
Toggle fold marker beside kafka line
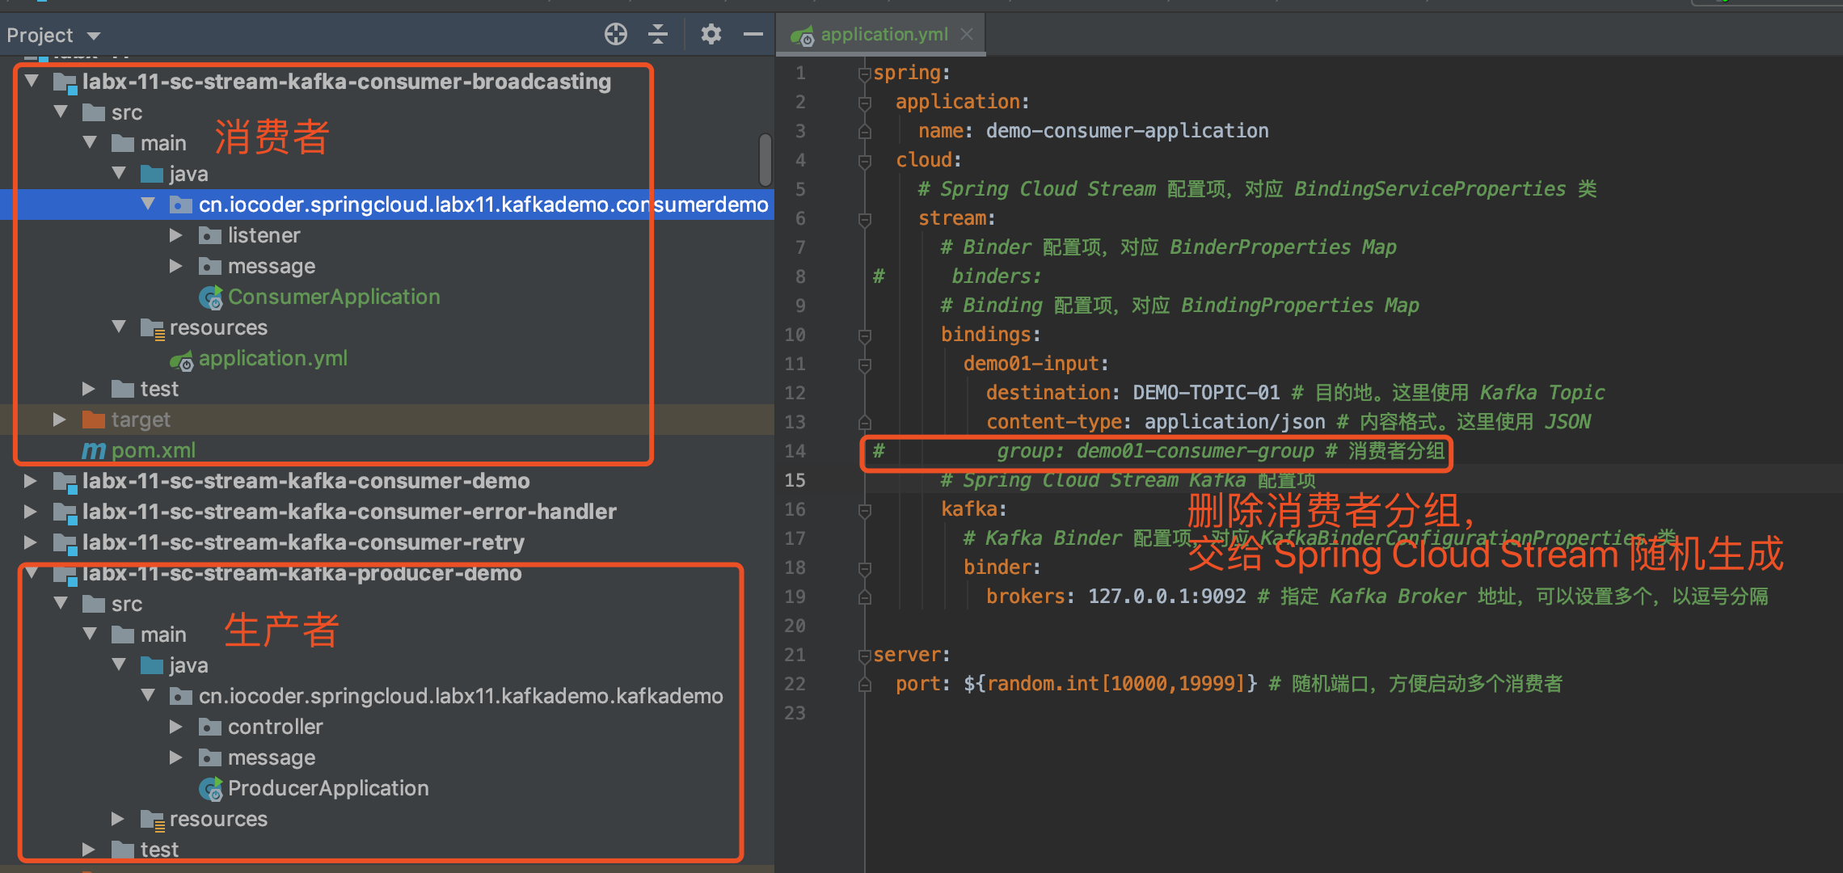(x=864, y=510)
